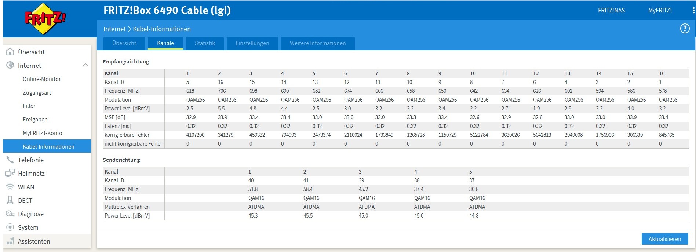Open the FRITZ!NAS link

coord(611,11)
